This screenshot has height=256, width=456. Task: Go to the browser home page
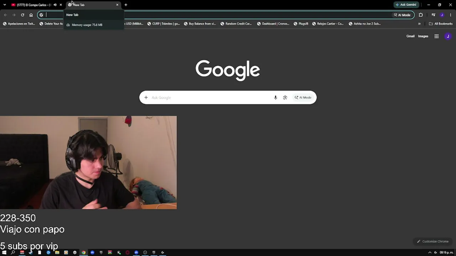[x=31, y=15]
